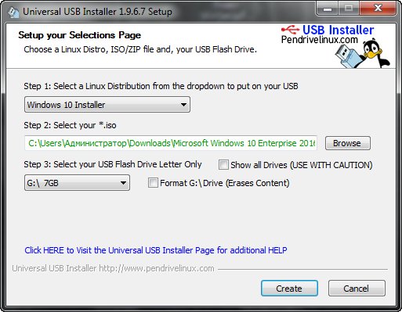Open the HELP link to Universal USB Installer Page
The width and height of the screenshot is (402, 312).
[156, 250]
